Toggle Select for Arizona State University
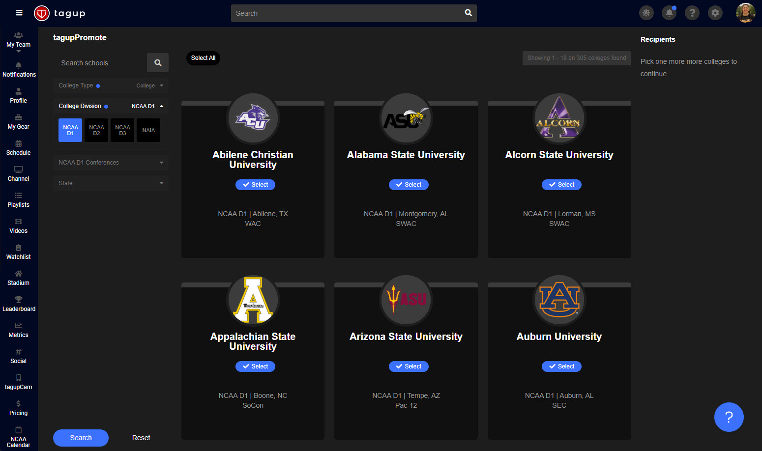The image size is (762, 451). pyautogui.click(x=409, y=366)
